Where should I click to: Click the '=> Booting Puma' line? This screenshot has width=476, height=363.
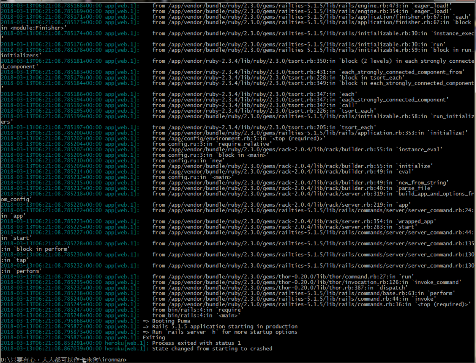coord(166,321)
